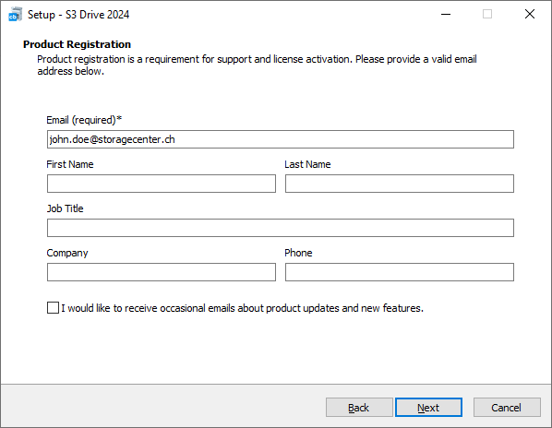Click the Phone input field
This screenshot has height=428, width=552.
pos(399,272)
